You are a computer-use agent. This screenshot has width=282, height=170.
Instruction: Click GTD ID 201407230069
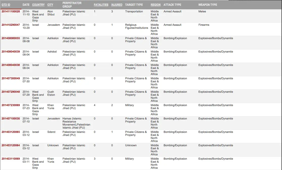pyautogui.click(x=11, y=105)
